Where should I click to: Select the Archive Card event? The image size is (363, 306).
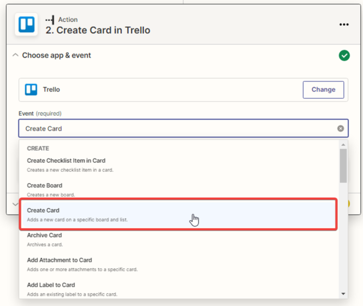click(x=44, y=236)
